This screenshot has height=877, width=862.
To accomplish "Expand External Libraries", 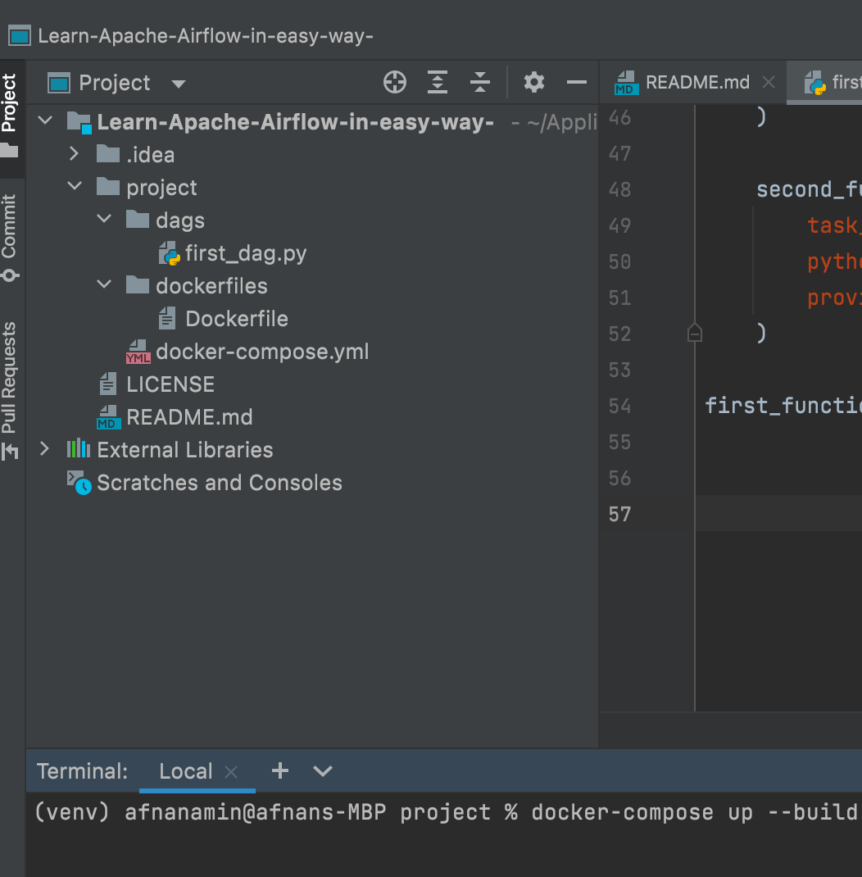I will pyautogui.click(x=44, y=449).
